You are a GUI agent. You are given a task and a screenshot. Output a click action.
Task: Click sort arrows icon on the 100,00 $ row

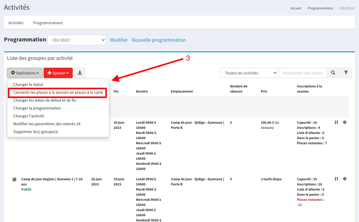[336, 122]
